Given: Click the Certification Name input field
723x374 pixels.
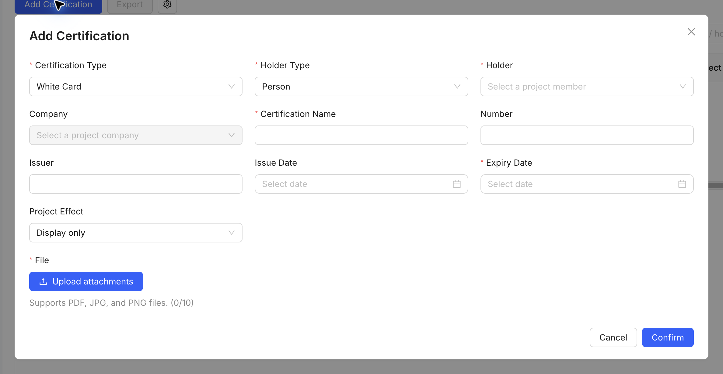Looking at the screenshot, I should click(361, 135).
